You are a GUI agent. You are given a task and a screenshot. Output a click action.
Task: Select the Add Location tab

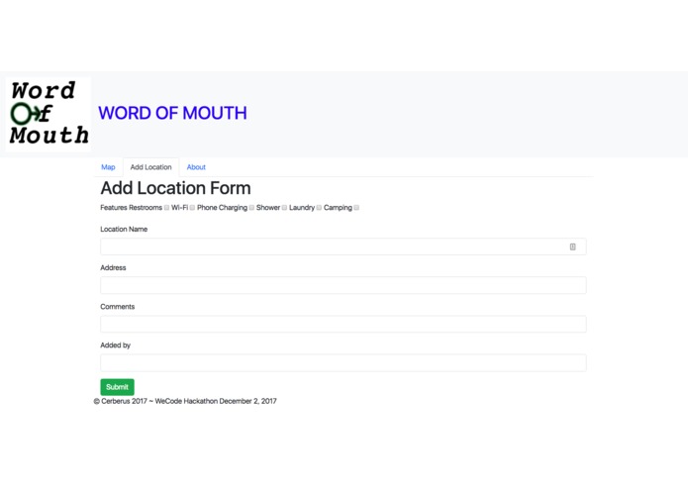(150, 167)
